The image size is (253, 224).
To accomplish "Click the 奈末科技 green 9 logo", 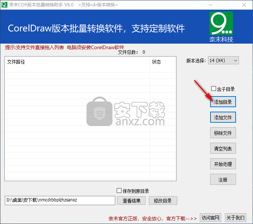I will [221, 23].
